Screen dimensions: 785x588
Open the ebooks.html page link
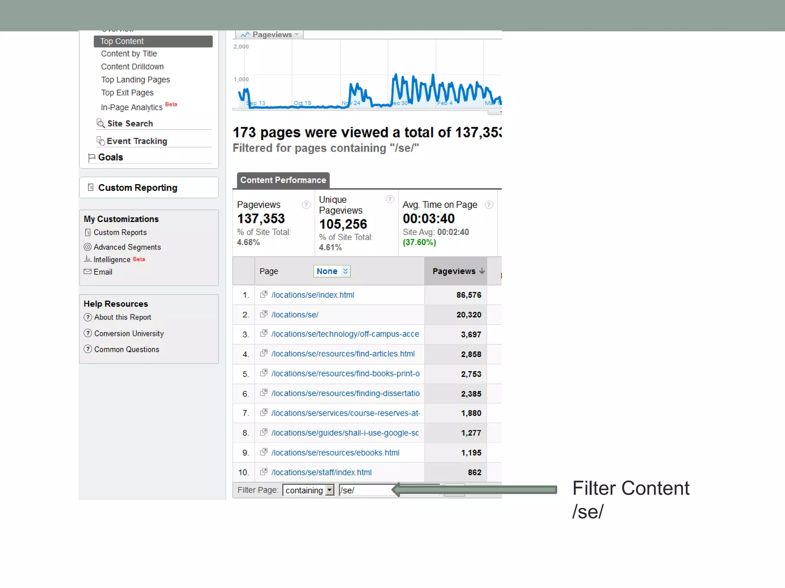pos(335,453)
